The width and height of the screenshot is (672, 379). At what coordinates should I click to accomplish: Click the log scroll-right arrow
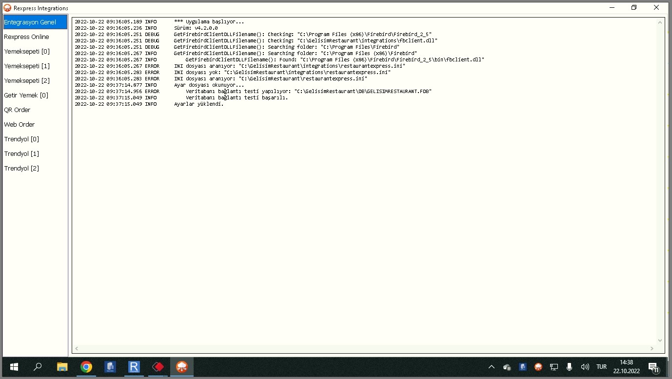652,349
